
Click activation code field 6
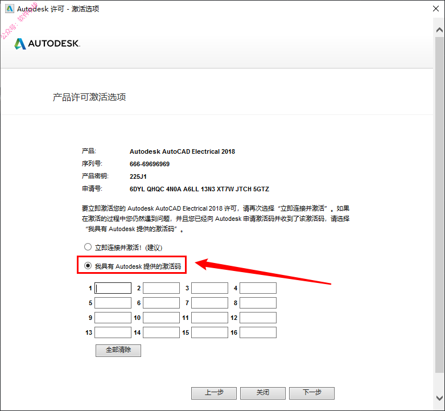(161, 303)
